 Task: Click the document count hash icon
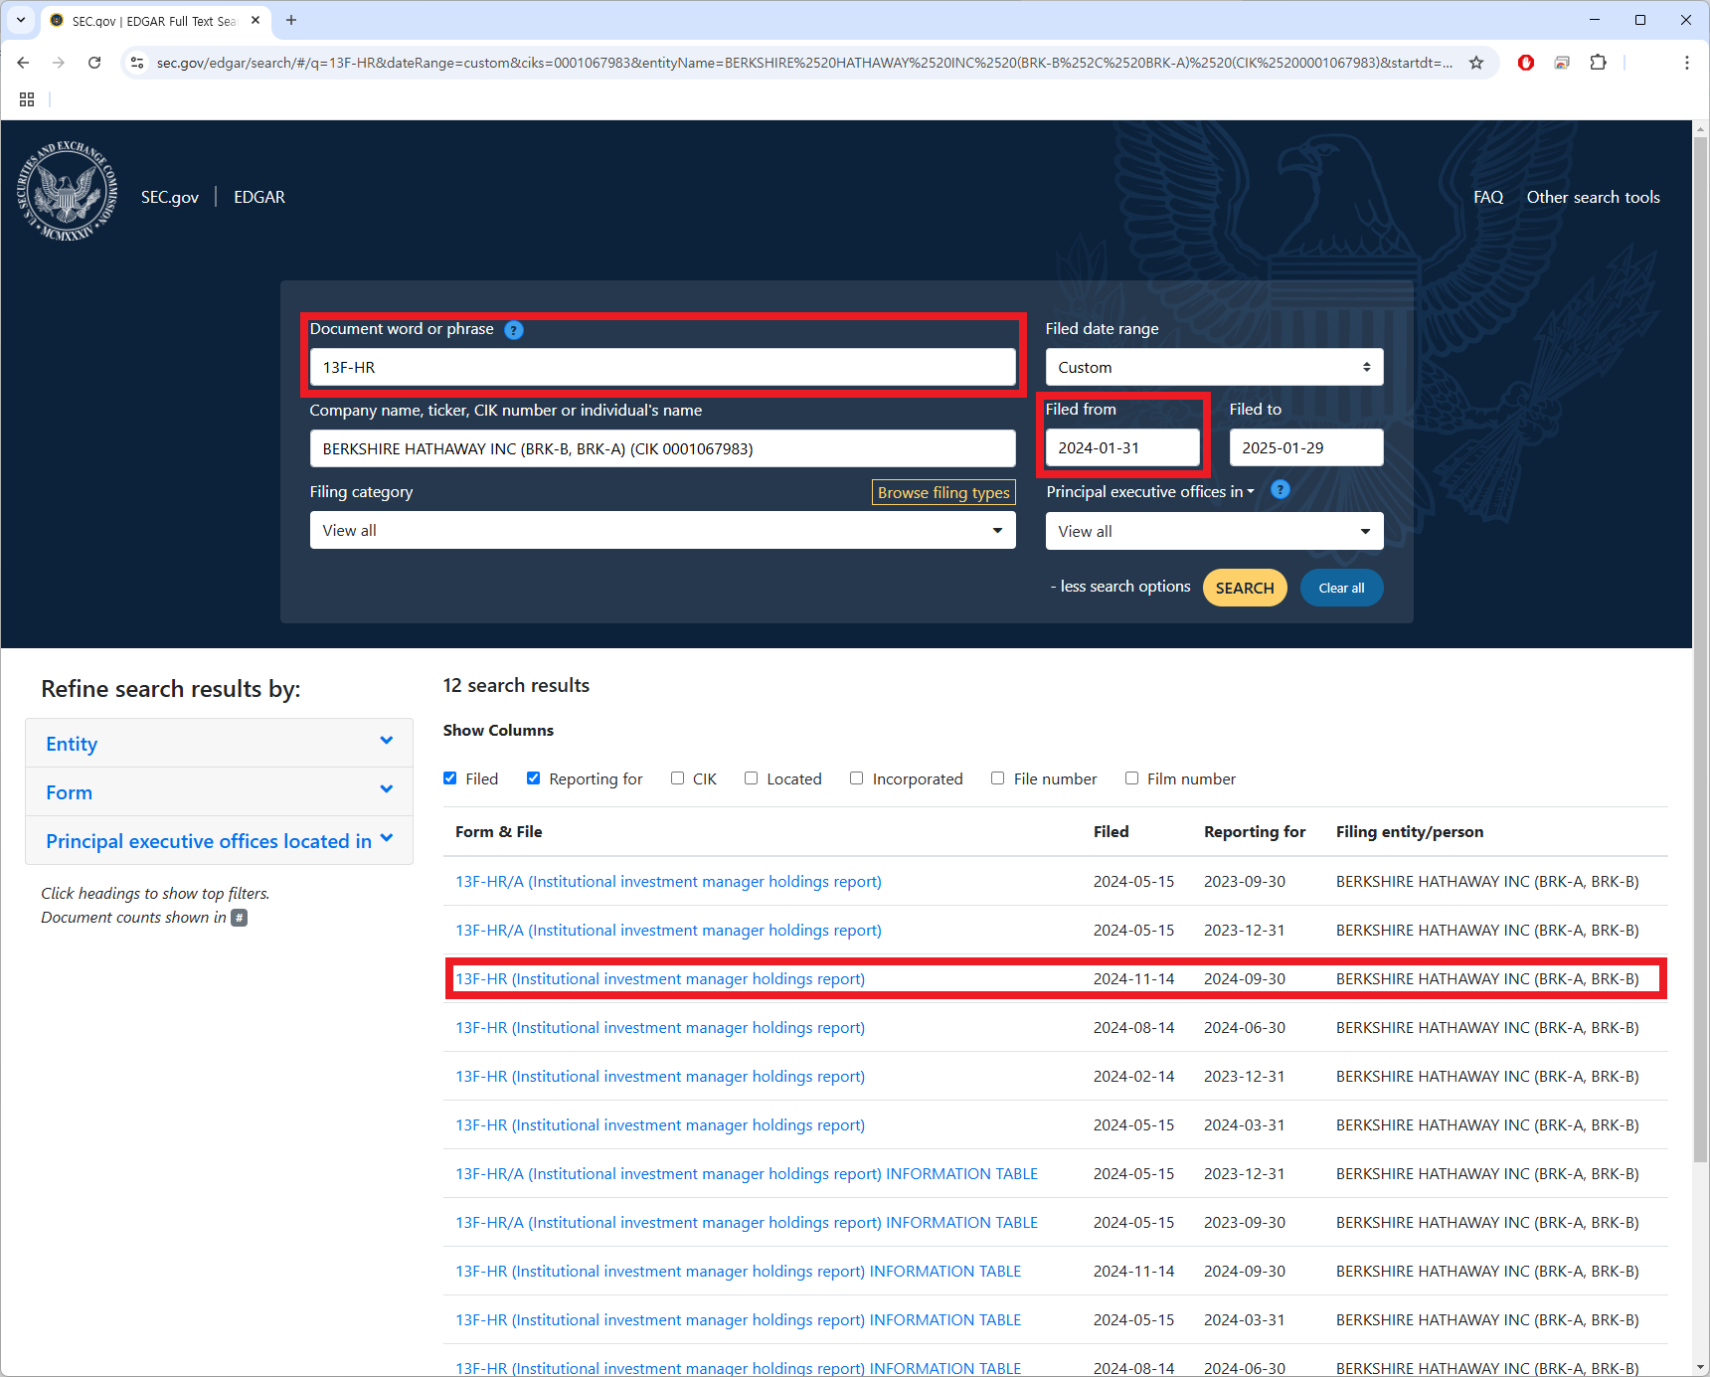(x=240, y=918)
